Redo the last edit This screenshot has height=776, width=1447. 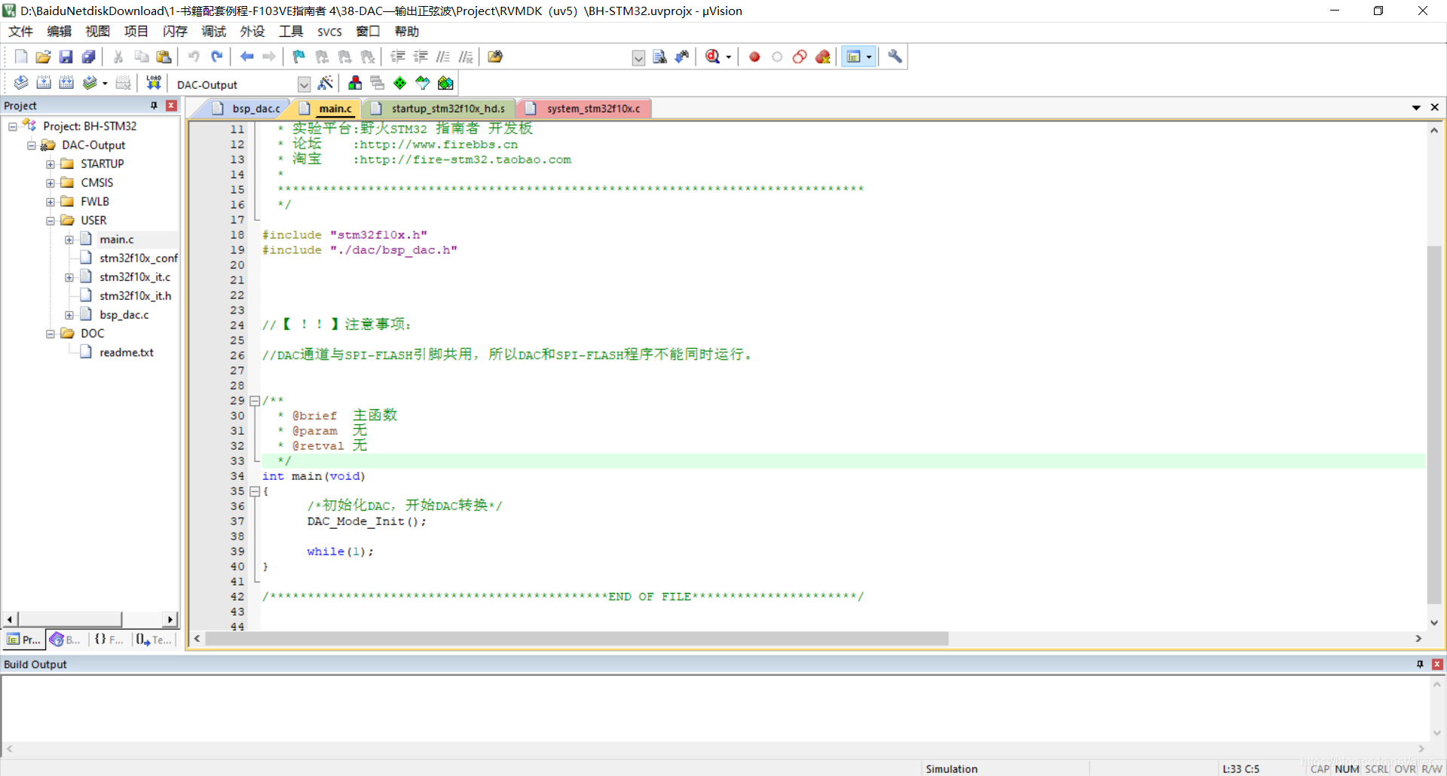coord(217,57)
